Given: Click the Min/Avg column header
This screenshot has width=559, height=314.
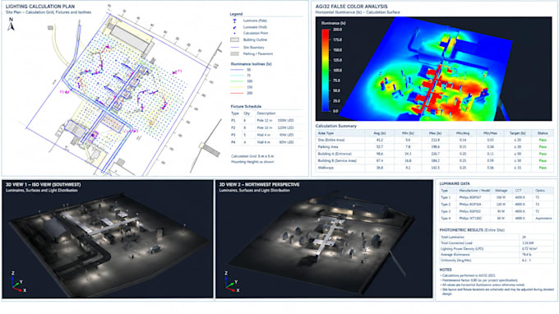Looking at the screenshot, I should (462, 133).
